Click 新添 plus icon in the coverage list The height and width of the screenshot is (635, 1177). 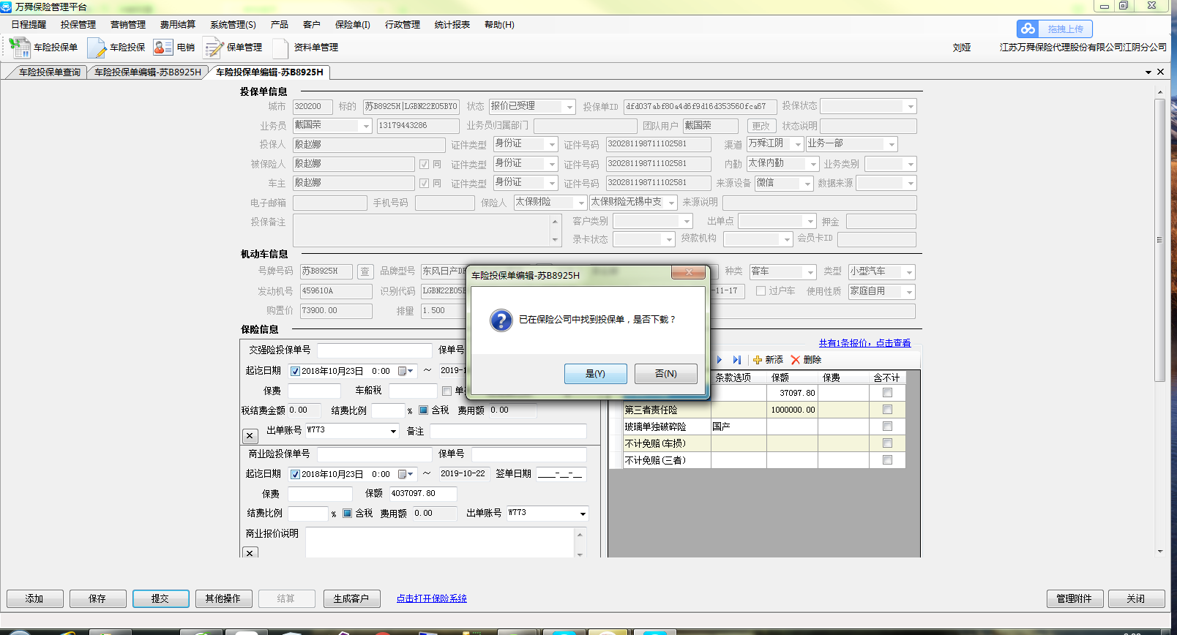tap(758, 360)
